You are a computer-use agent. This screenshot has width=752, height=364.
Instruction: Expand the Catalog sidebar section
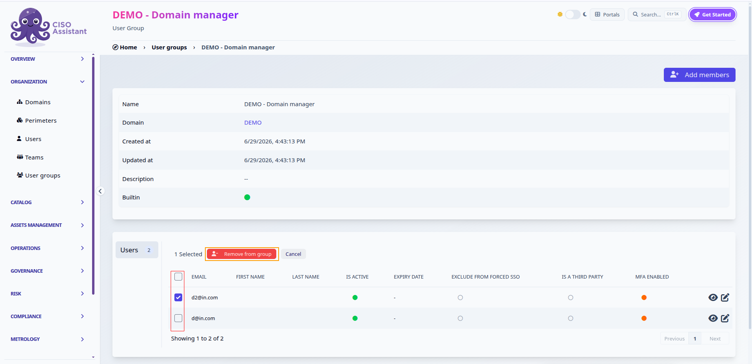point(47,202)
